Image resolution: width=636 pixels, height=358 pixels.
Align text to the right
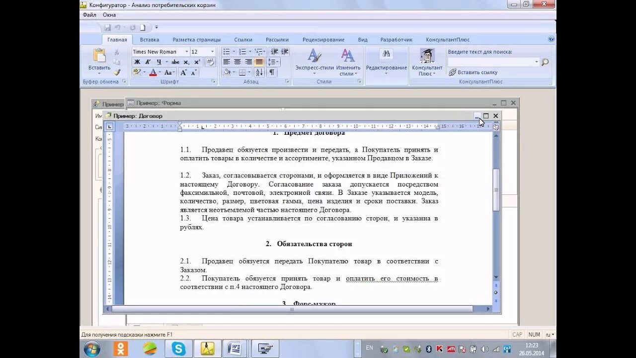click(248, 62)
